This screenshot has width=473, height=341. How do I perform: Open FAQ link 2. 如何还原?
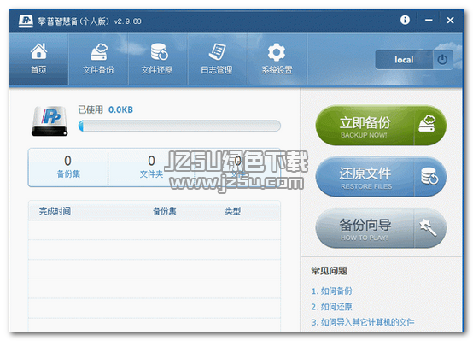point(331,307)
